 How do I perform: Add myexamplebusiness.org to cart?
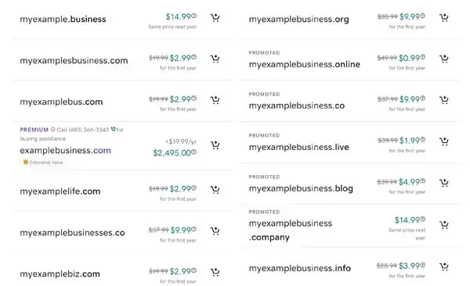click(444, 18)
